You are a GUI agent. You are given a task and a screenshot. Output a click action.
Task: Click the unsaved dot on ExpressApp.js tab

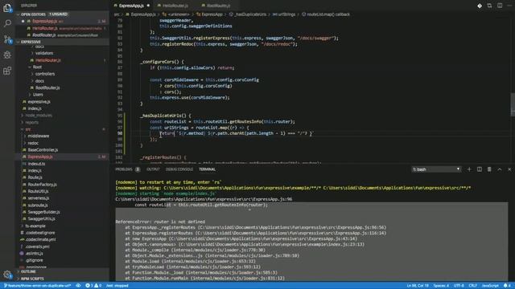[148, 6]
